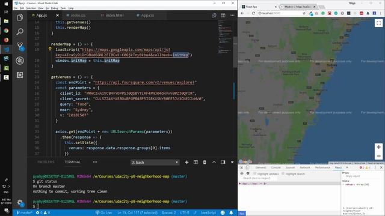Open the Extensions view
Image resolution: width=385 pixels, height=216 pixels.
[20, 75]
